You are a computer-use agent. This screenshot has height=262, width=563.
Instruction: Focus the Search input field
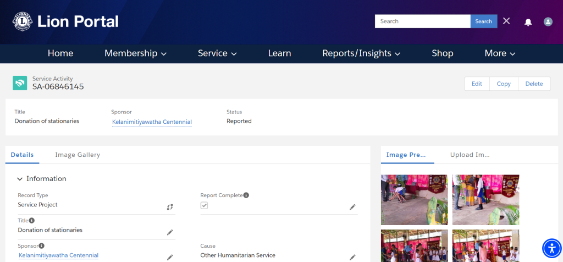click(x=423, y=21)
